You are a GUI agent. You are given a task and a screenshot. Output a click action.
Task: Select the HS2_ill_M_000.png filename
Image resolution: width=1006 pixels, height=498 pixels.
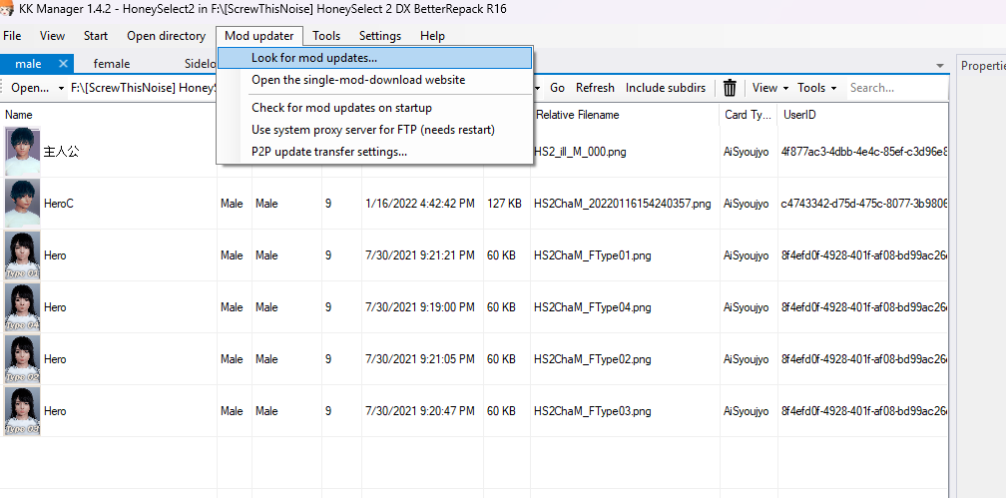click(580, 152)
